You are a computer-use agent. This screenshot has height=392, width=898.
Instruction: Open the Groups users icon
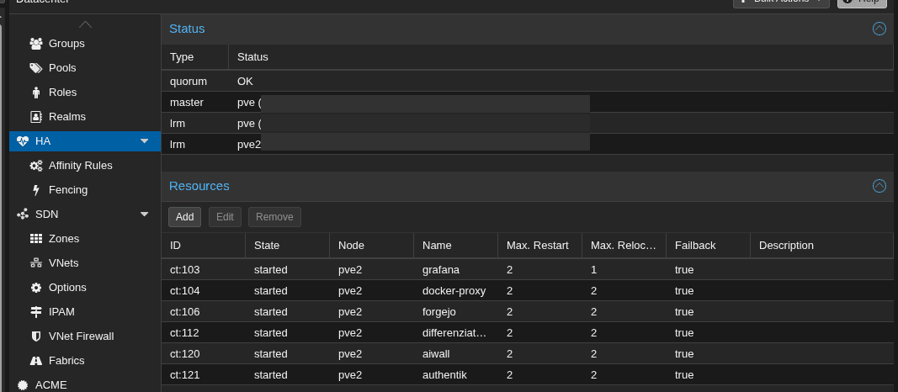coord(36,44)
